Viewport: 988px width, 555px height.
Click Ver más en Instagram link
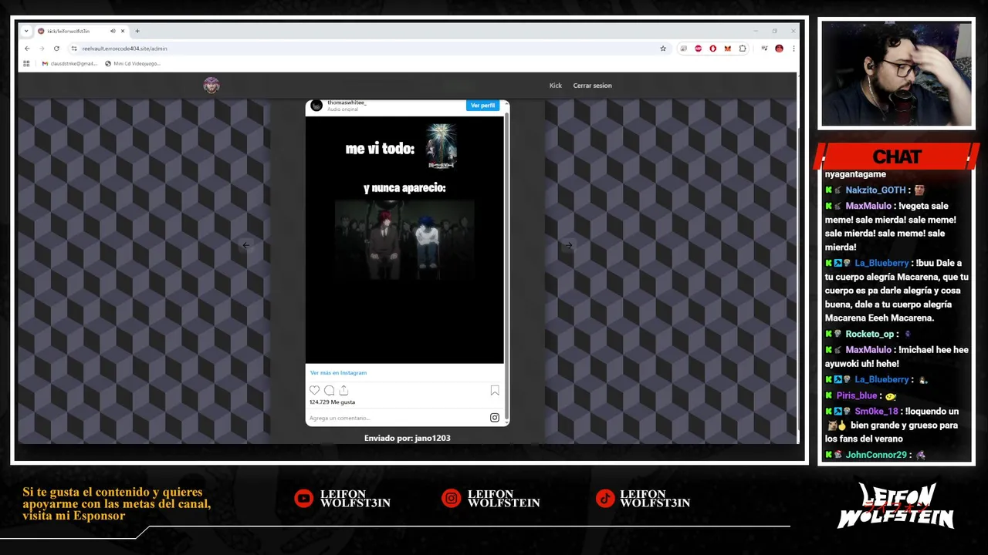tap(338, 373)
